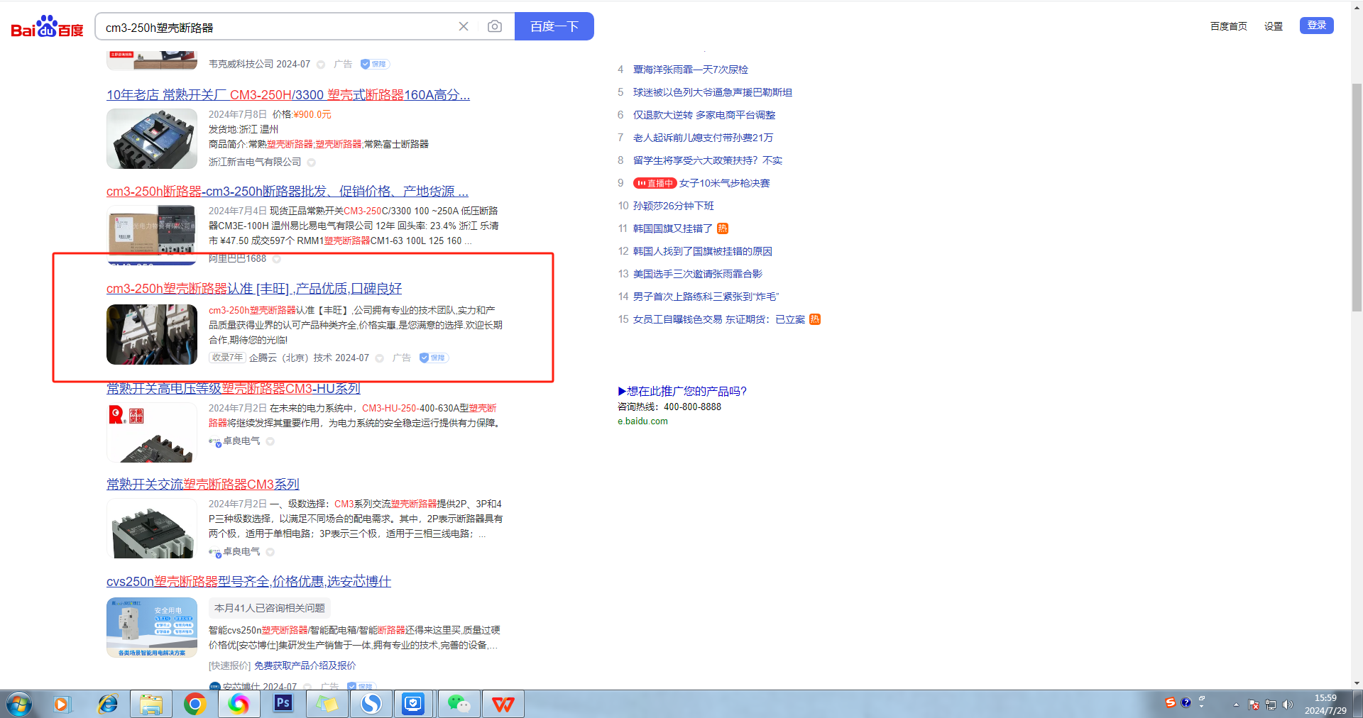Click '想在此推广您的产品吗?' link
This screenshot has height=718, width=1363.
tap(682, 391)
